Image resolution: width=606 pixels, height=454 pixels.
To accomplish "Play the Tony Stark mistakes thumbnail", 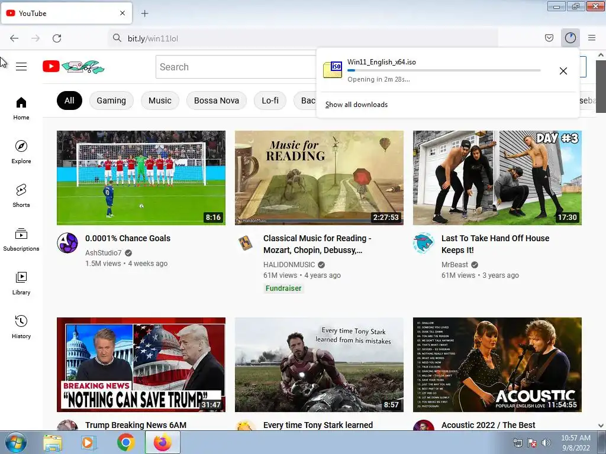I will (x=319, y=365).
